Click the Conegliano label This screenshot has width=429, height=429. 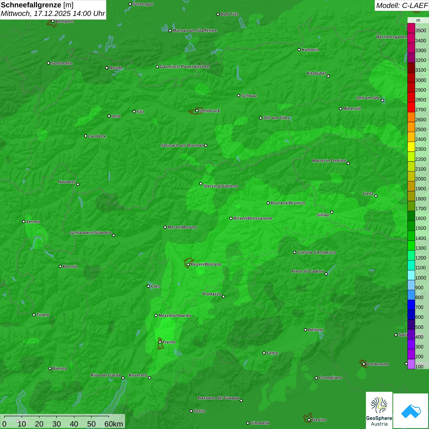(x=330, y=378)
